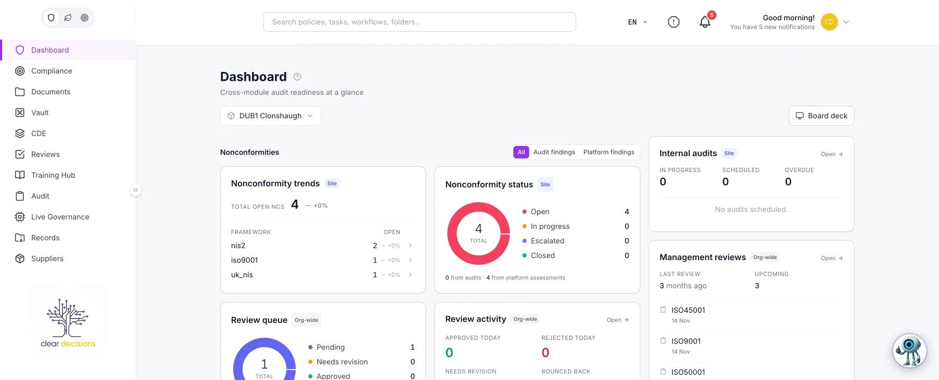Image resolution: width=939 pixels, height=380 pixels.
Task: Open CDE in the sidebar
Action: (68, 133)
